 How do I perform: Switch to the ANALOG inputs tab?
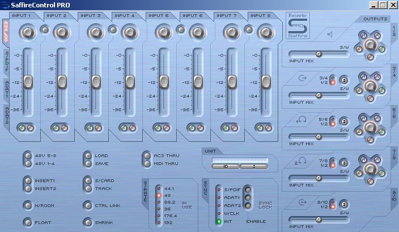click(x=6, y=32)
